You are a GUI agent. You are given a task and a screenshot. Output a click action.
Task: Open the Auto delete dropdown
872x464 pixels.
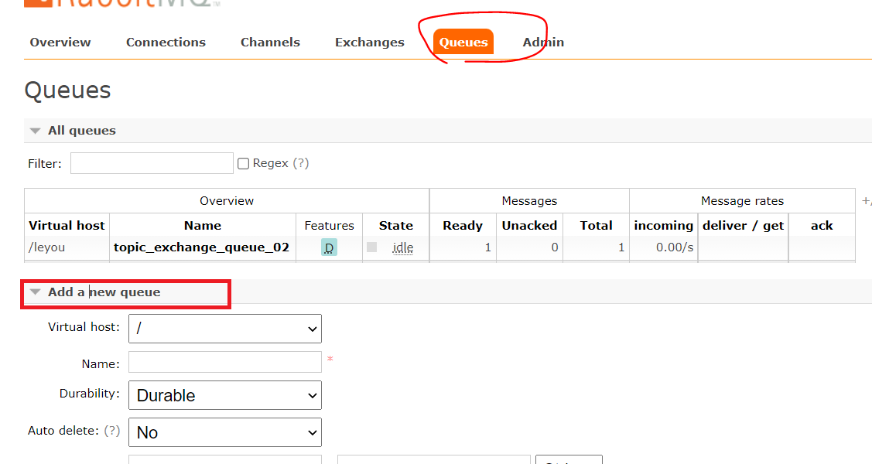tap(225, 432)
